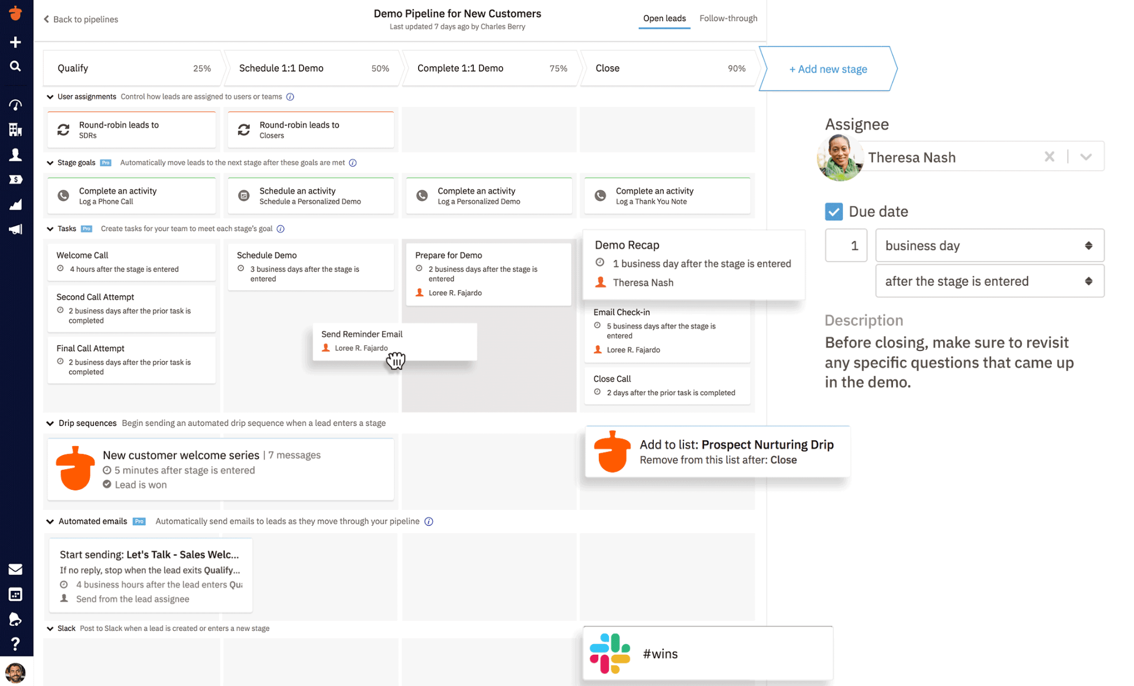Screen dimensions: 1134x686
Task: Click phone icon on Log a Thank You Note goal
Action: pyautogui.click(x=600, y=196)
